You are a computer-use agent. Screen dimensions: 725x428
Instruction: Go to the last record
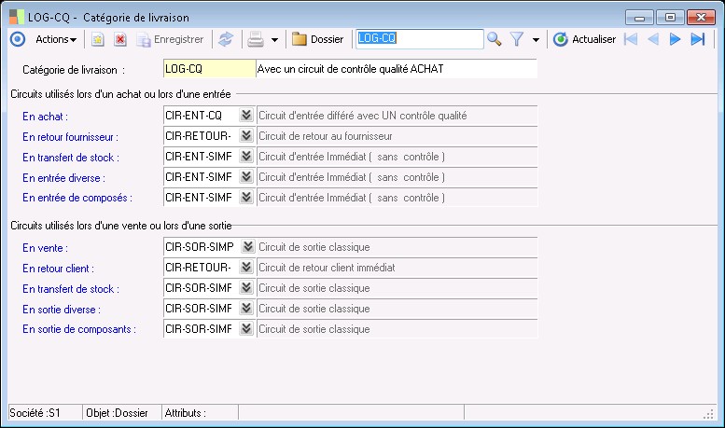[698, 39]
